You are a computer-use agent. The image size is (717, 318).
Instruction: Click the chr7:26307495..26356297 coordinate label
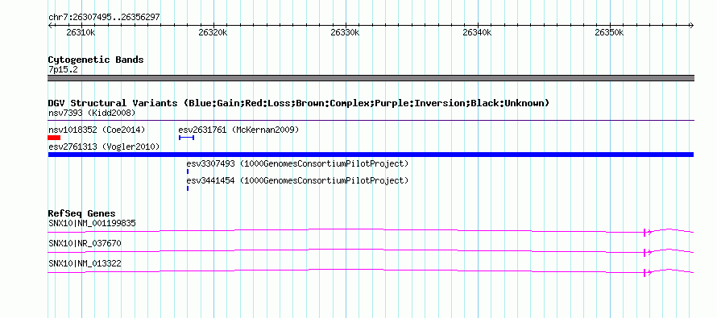tap(104, 18)
